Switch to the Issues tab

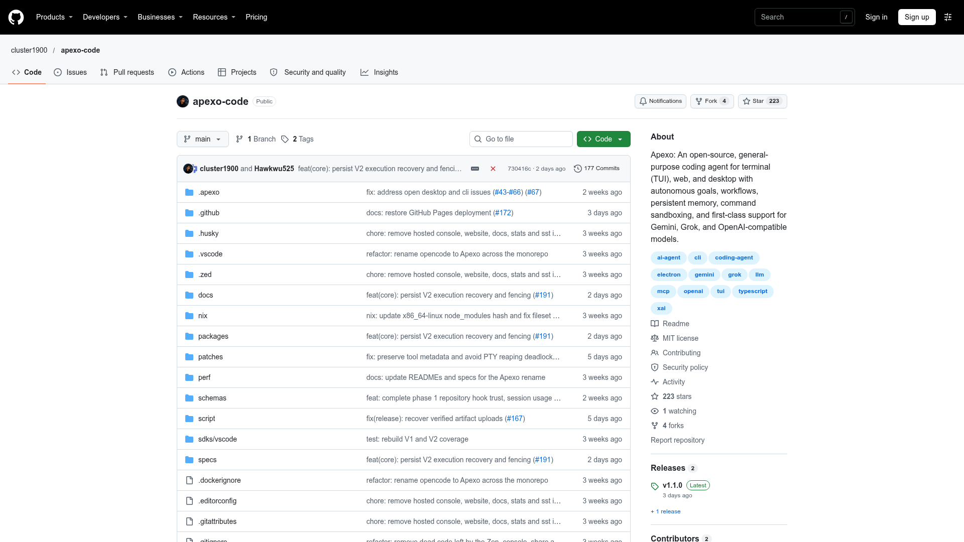click(x=70, y=72)
